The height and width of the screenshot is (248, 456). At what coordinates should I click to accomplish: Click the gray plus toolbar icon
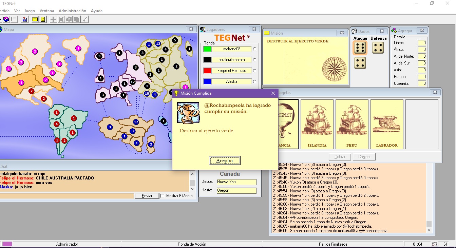(53, 19)
